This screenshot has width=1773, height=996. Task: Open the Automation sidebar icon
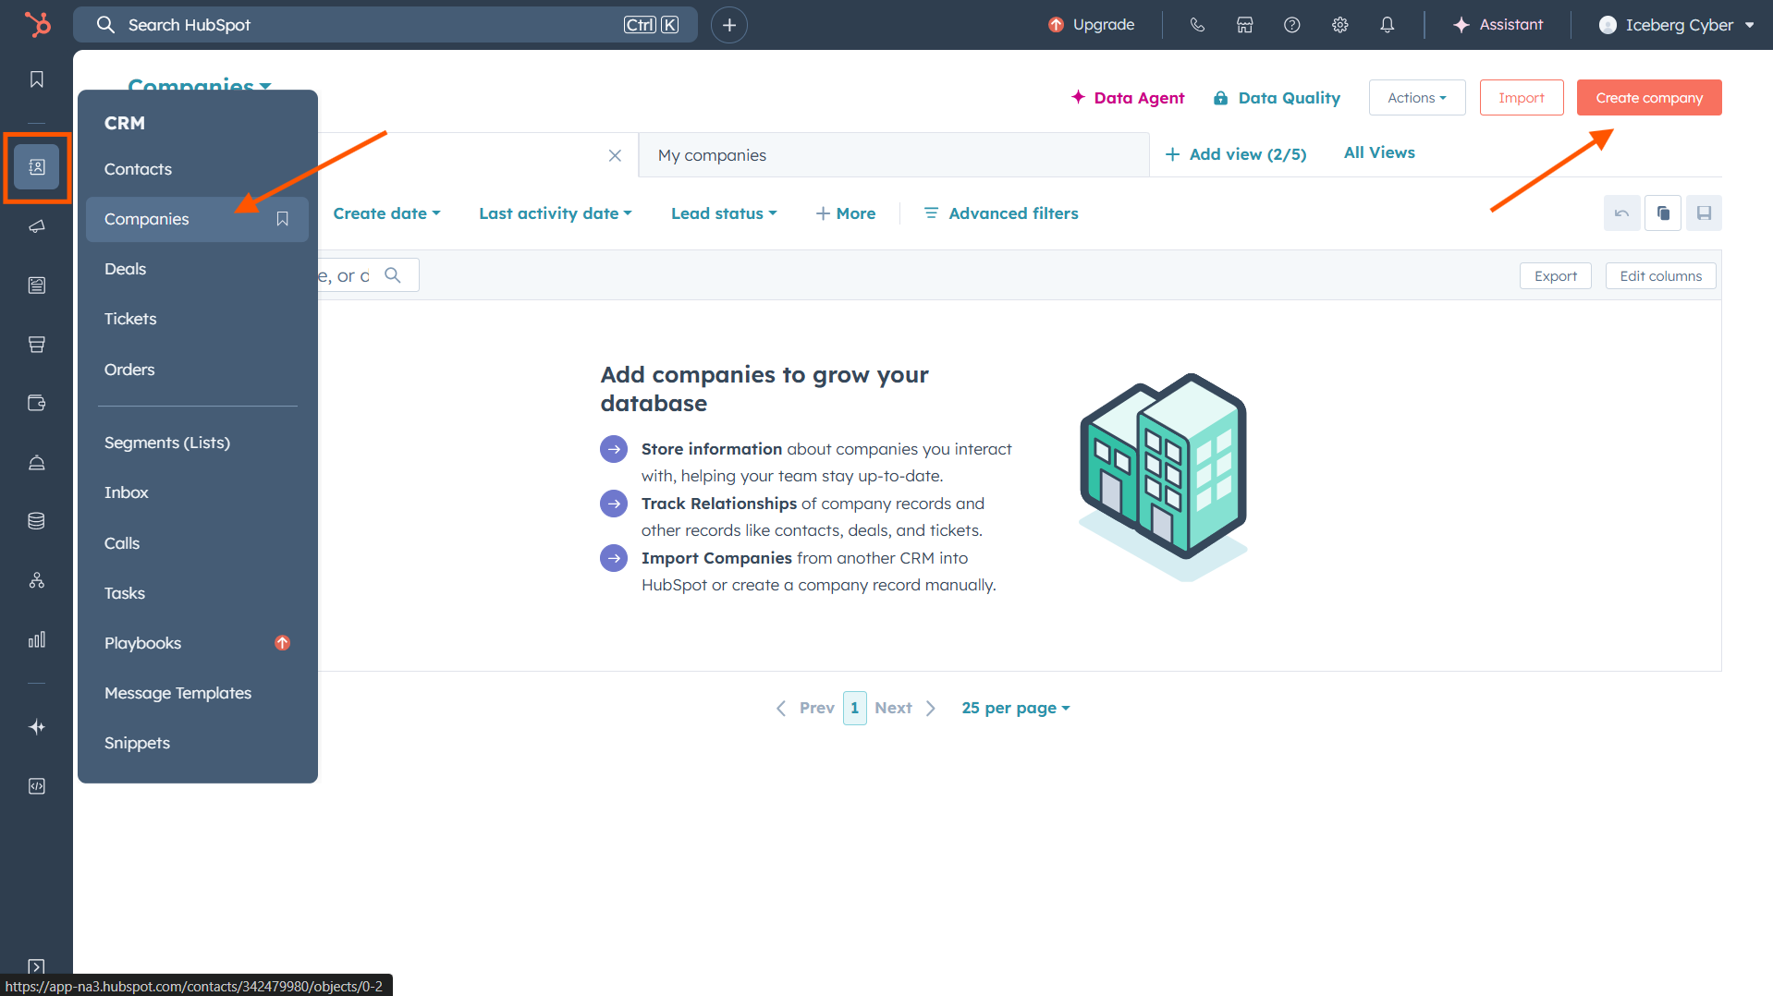coord(37,580)
